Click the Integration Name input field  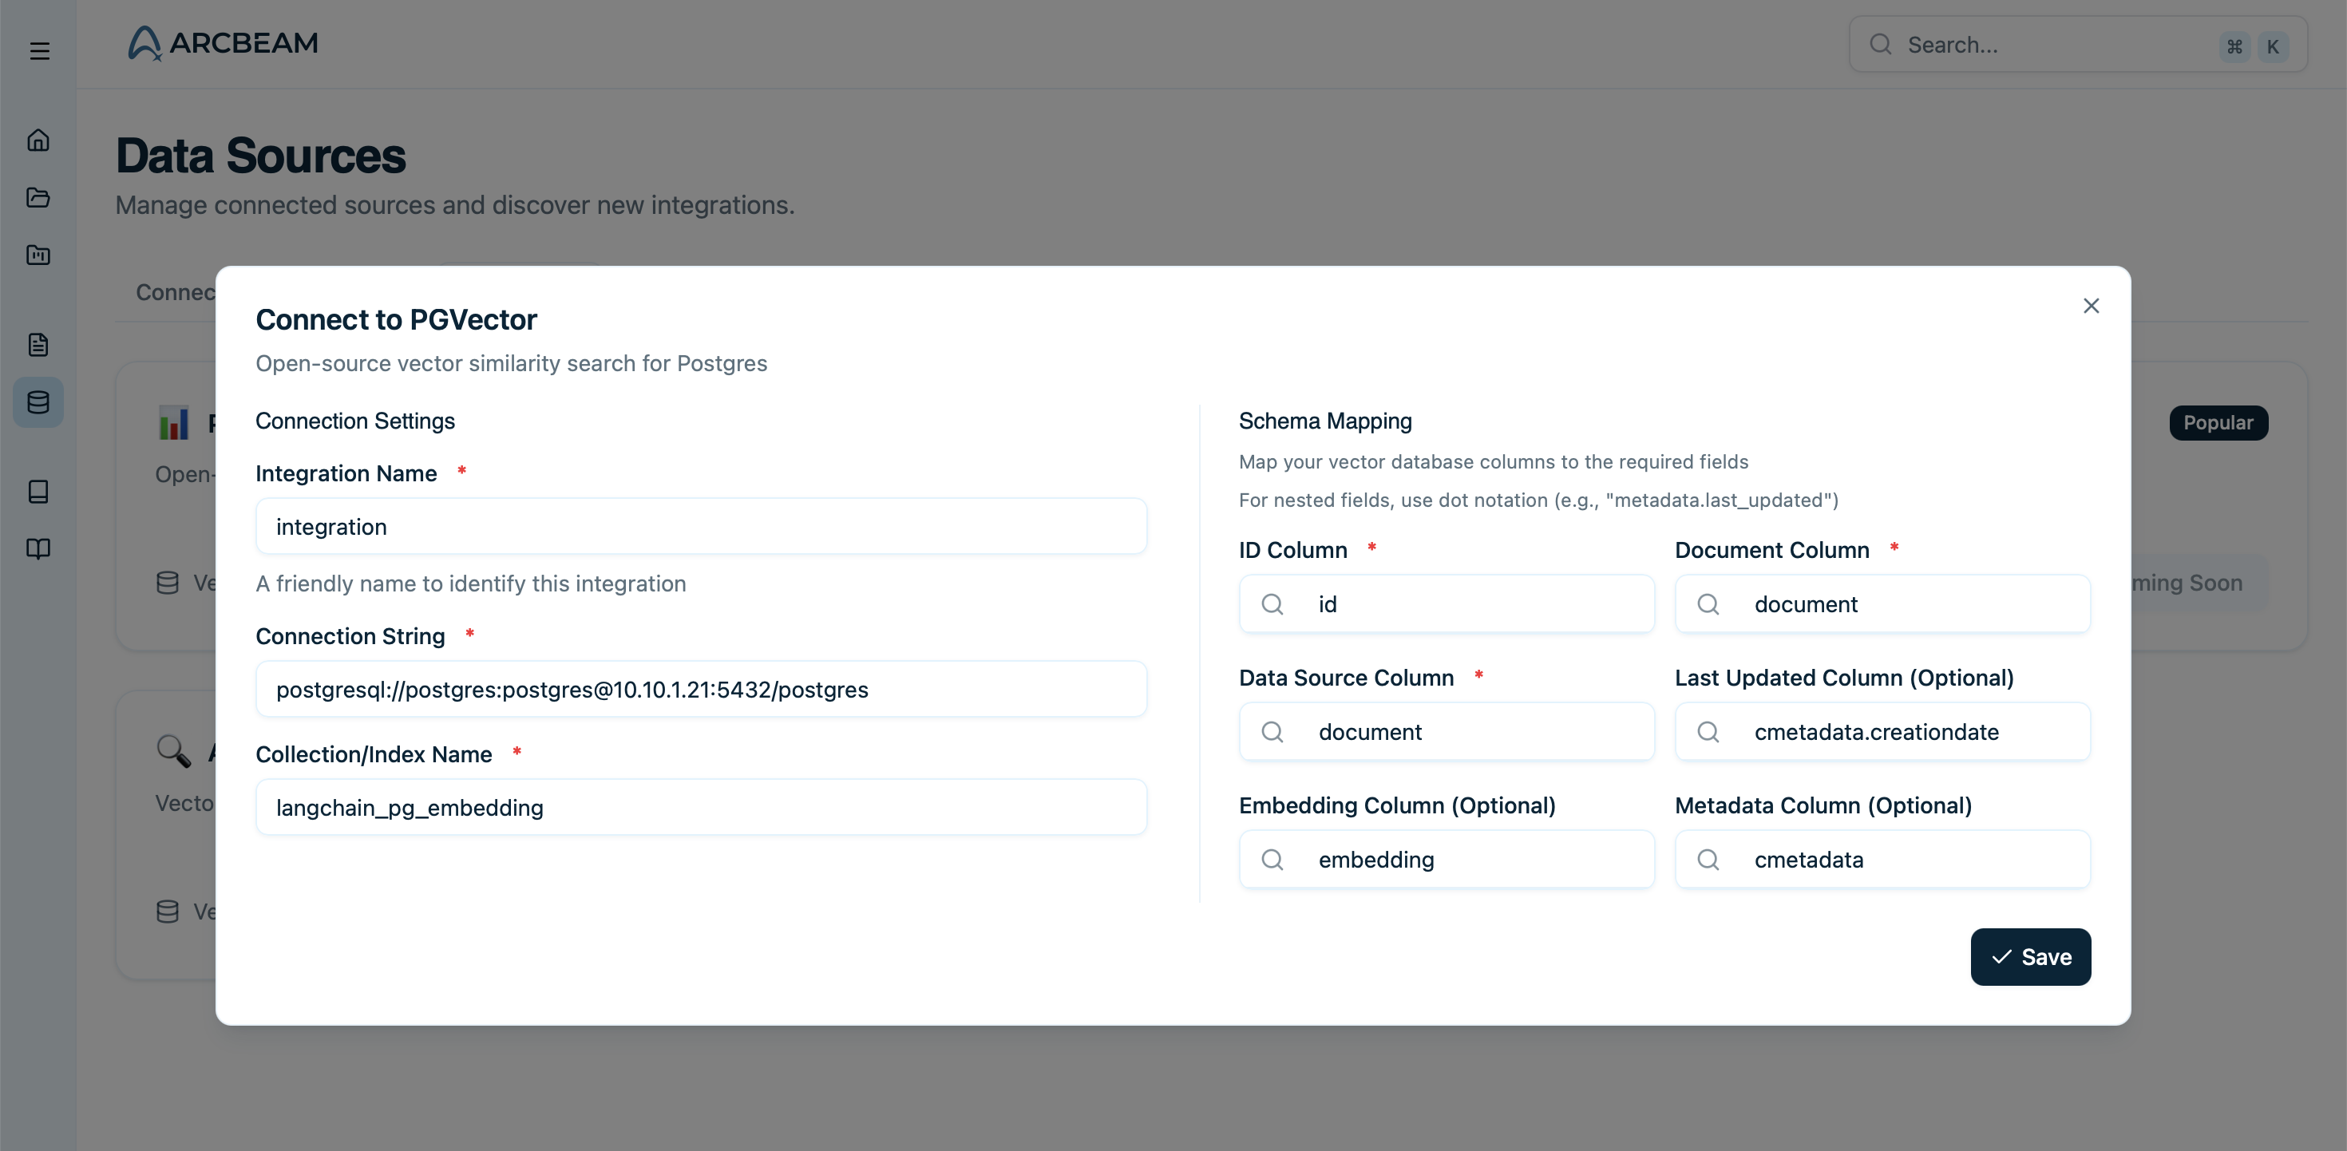pyautogui.click(x=701, y=527)
